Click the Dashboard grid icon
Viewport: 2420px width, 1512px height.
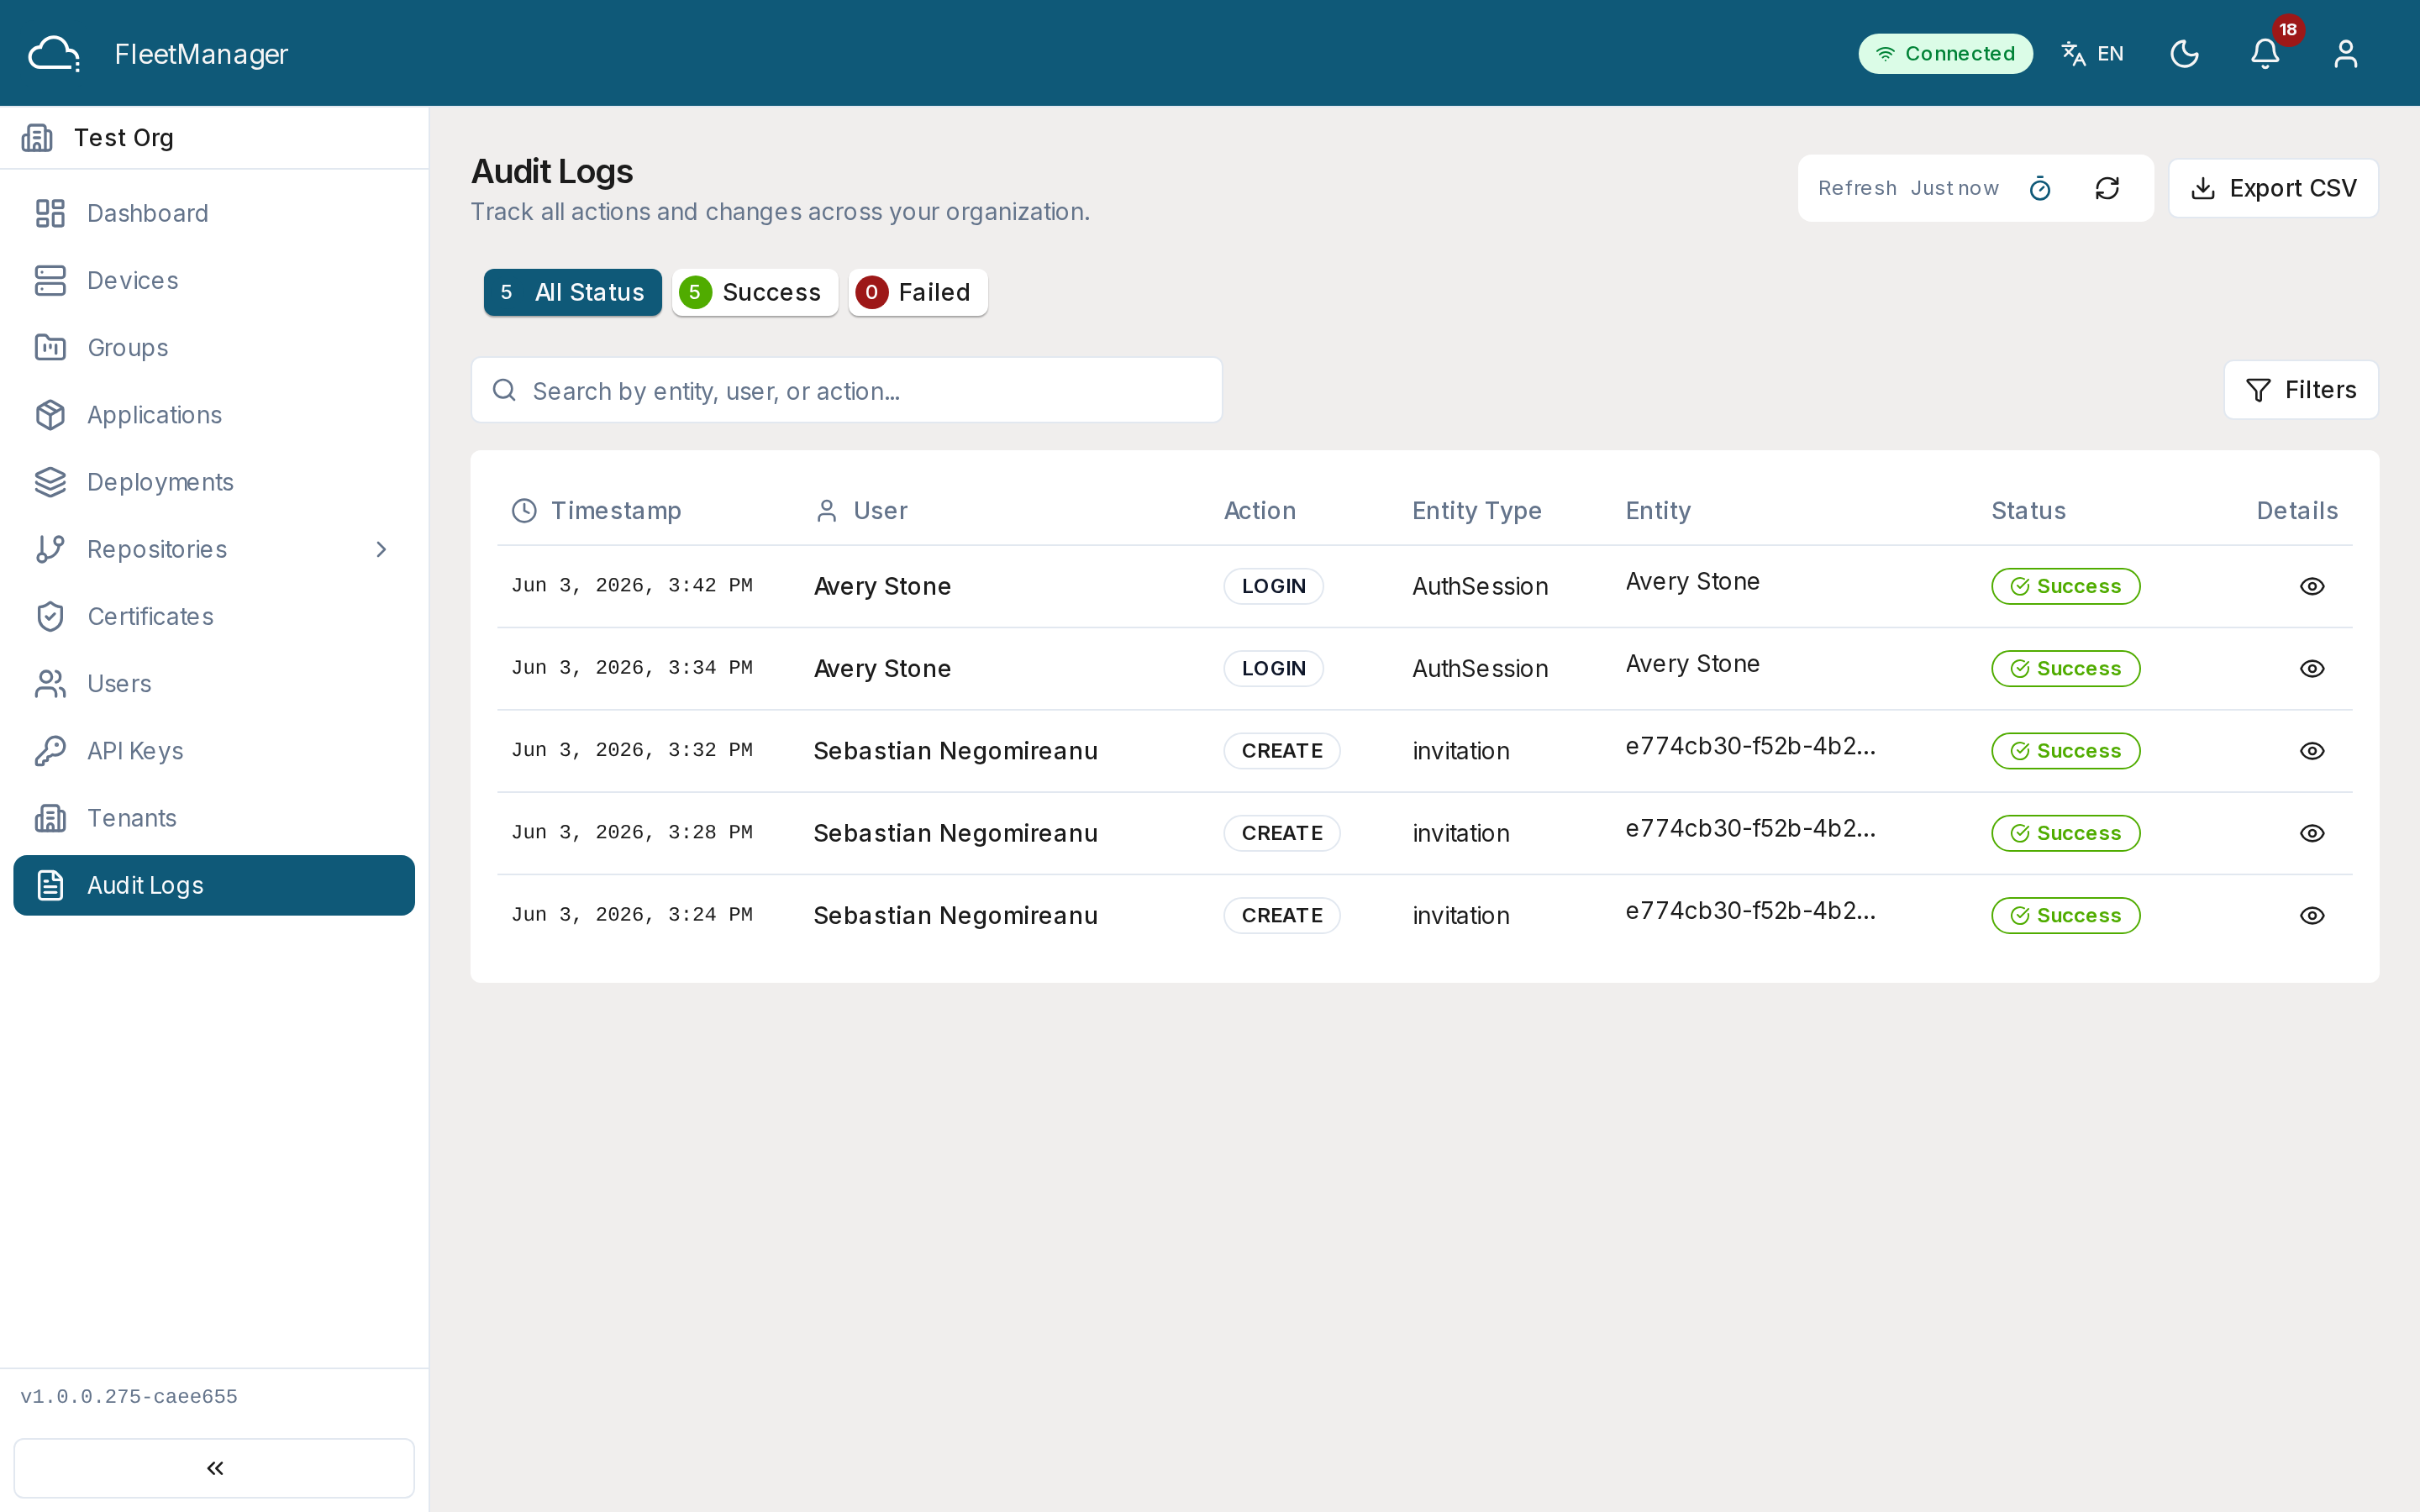coord(50,213)
